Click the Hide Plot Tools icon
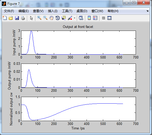The width and height of the screenshot is (152, 135). tap(103, 18)
